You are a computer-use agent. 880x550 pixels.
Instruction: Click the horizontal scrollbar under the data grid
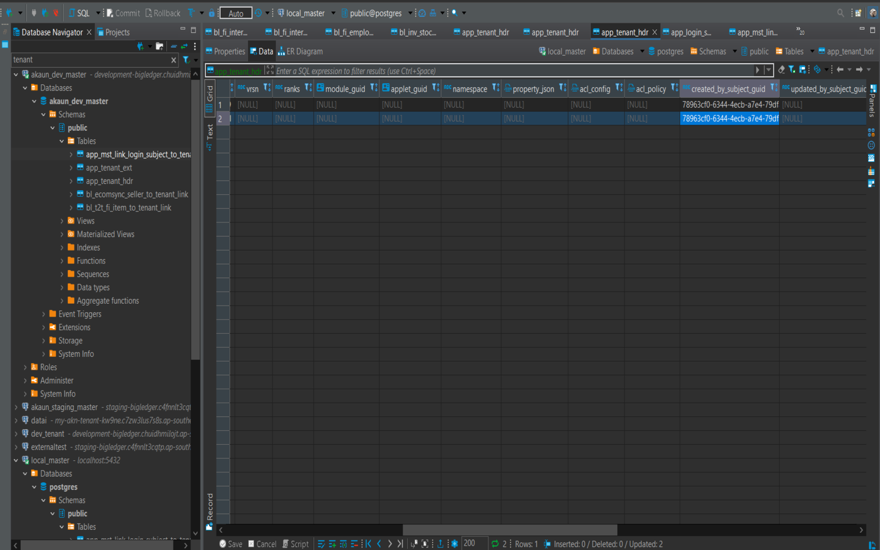(x=510, y=530)
